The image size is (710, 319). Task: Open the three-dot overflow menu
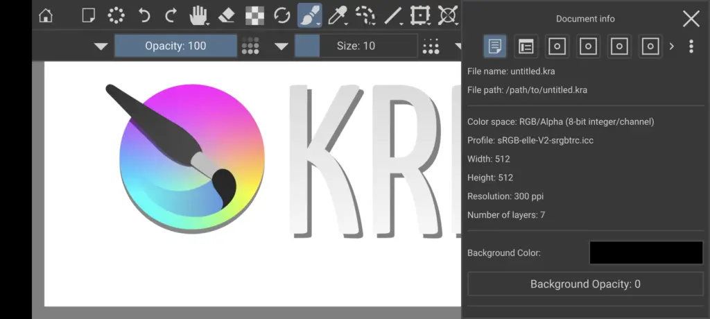(691, 46)
